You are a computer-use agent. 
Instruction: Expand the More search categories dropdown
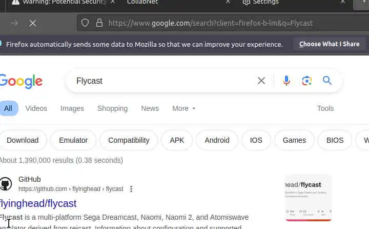pyautogui.click(x=184, y=108)
